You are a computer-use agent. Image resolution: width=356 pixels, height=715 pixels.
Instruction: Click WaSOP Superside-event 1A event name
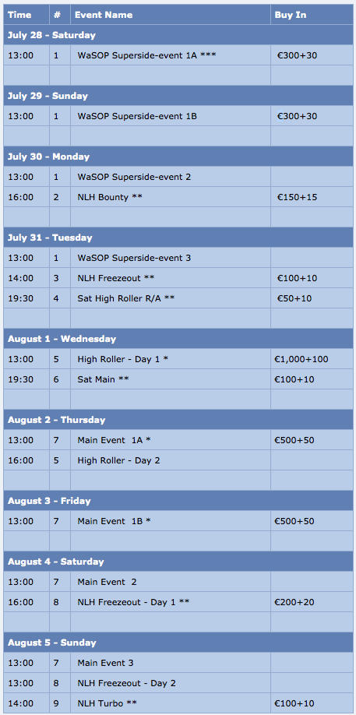146,55
